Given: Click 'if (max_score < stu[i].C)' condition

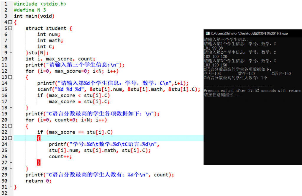Looking at the screenshot, I should tap(73, 95).
